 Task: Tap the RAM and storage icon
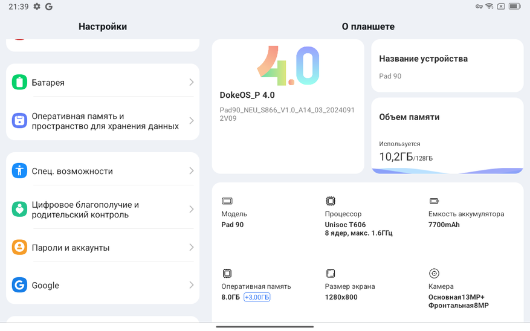19,121
